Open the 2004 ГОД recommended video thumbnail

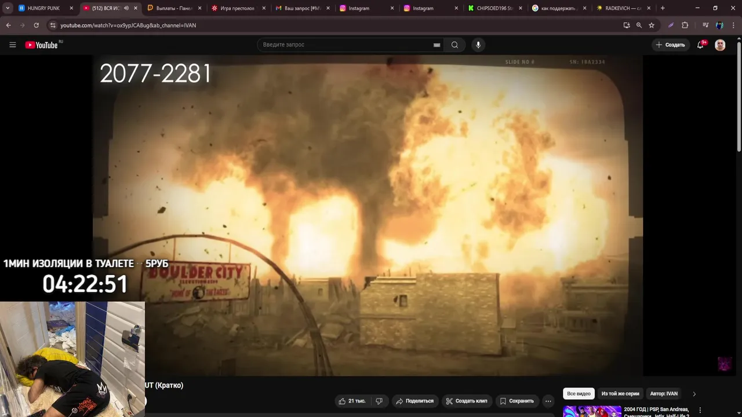(x=592, y=411)
